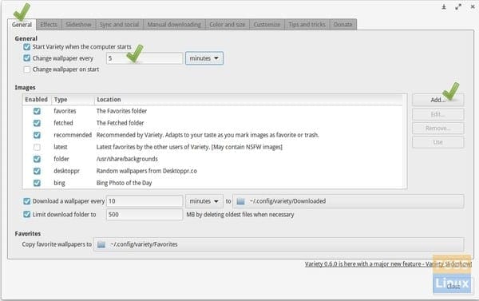Click the Location column header

[x=248, y=100]
